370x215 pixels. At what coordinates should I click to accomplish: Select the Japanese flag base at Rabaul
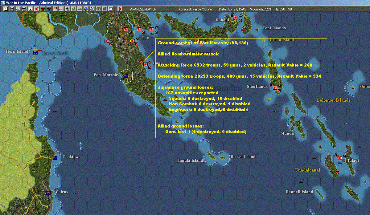coord(236,18)
